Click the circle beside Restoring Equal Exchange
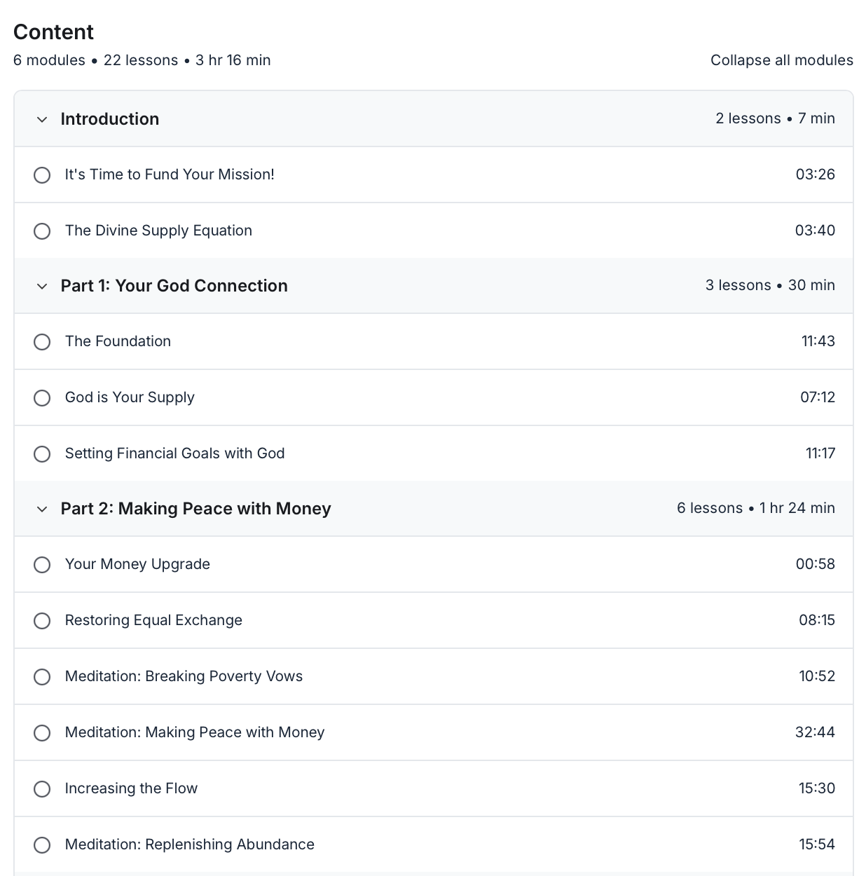 click(x=42, y=620)
